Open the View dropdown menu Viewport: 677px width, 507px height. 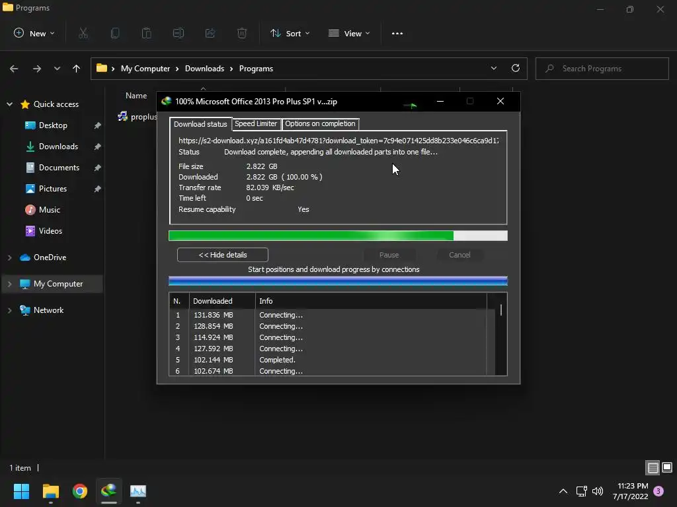click(349, 33)
